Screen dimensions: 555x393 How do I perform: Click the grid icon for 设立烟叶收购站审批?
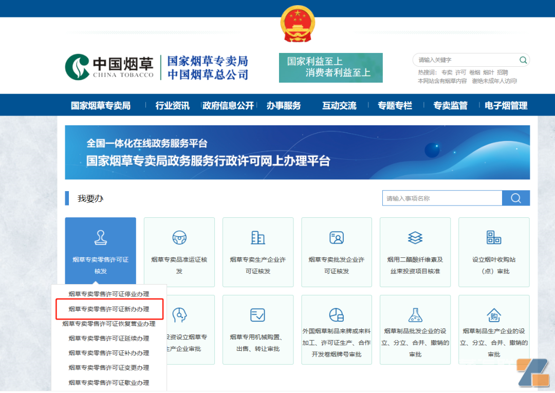click(x=493, y=237)
